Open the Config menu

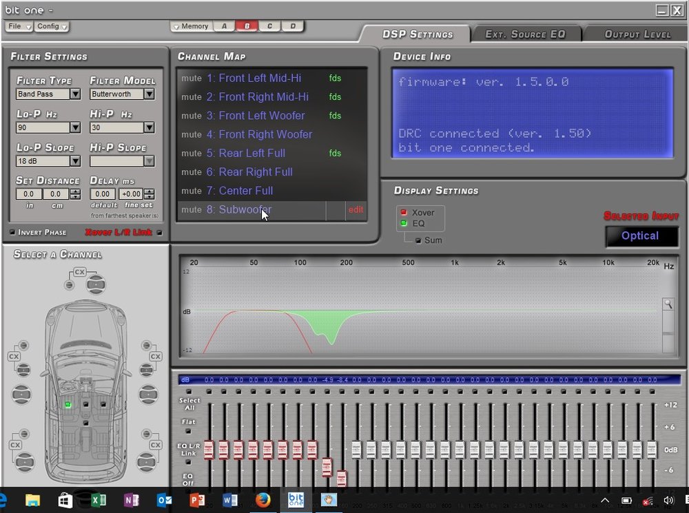52,26
